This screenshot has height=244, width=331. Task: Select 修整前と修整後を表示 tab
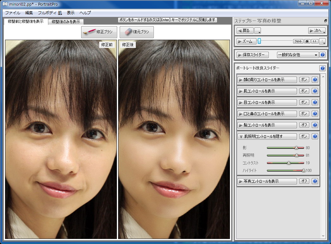(26, 21)
